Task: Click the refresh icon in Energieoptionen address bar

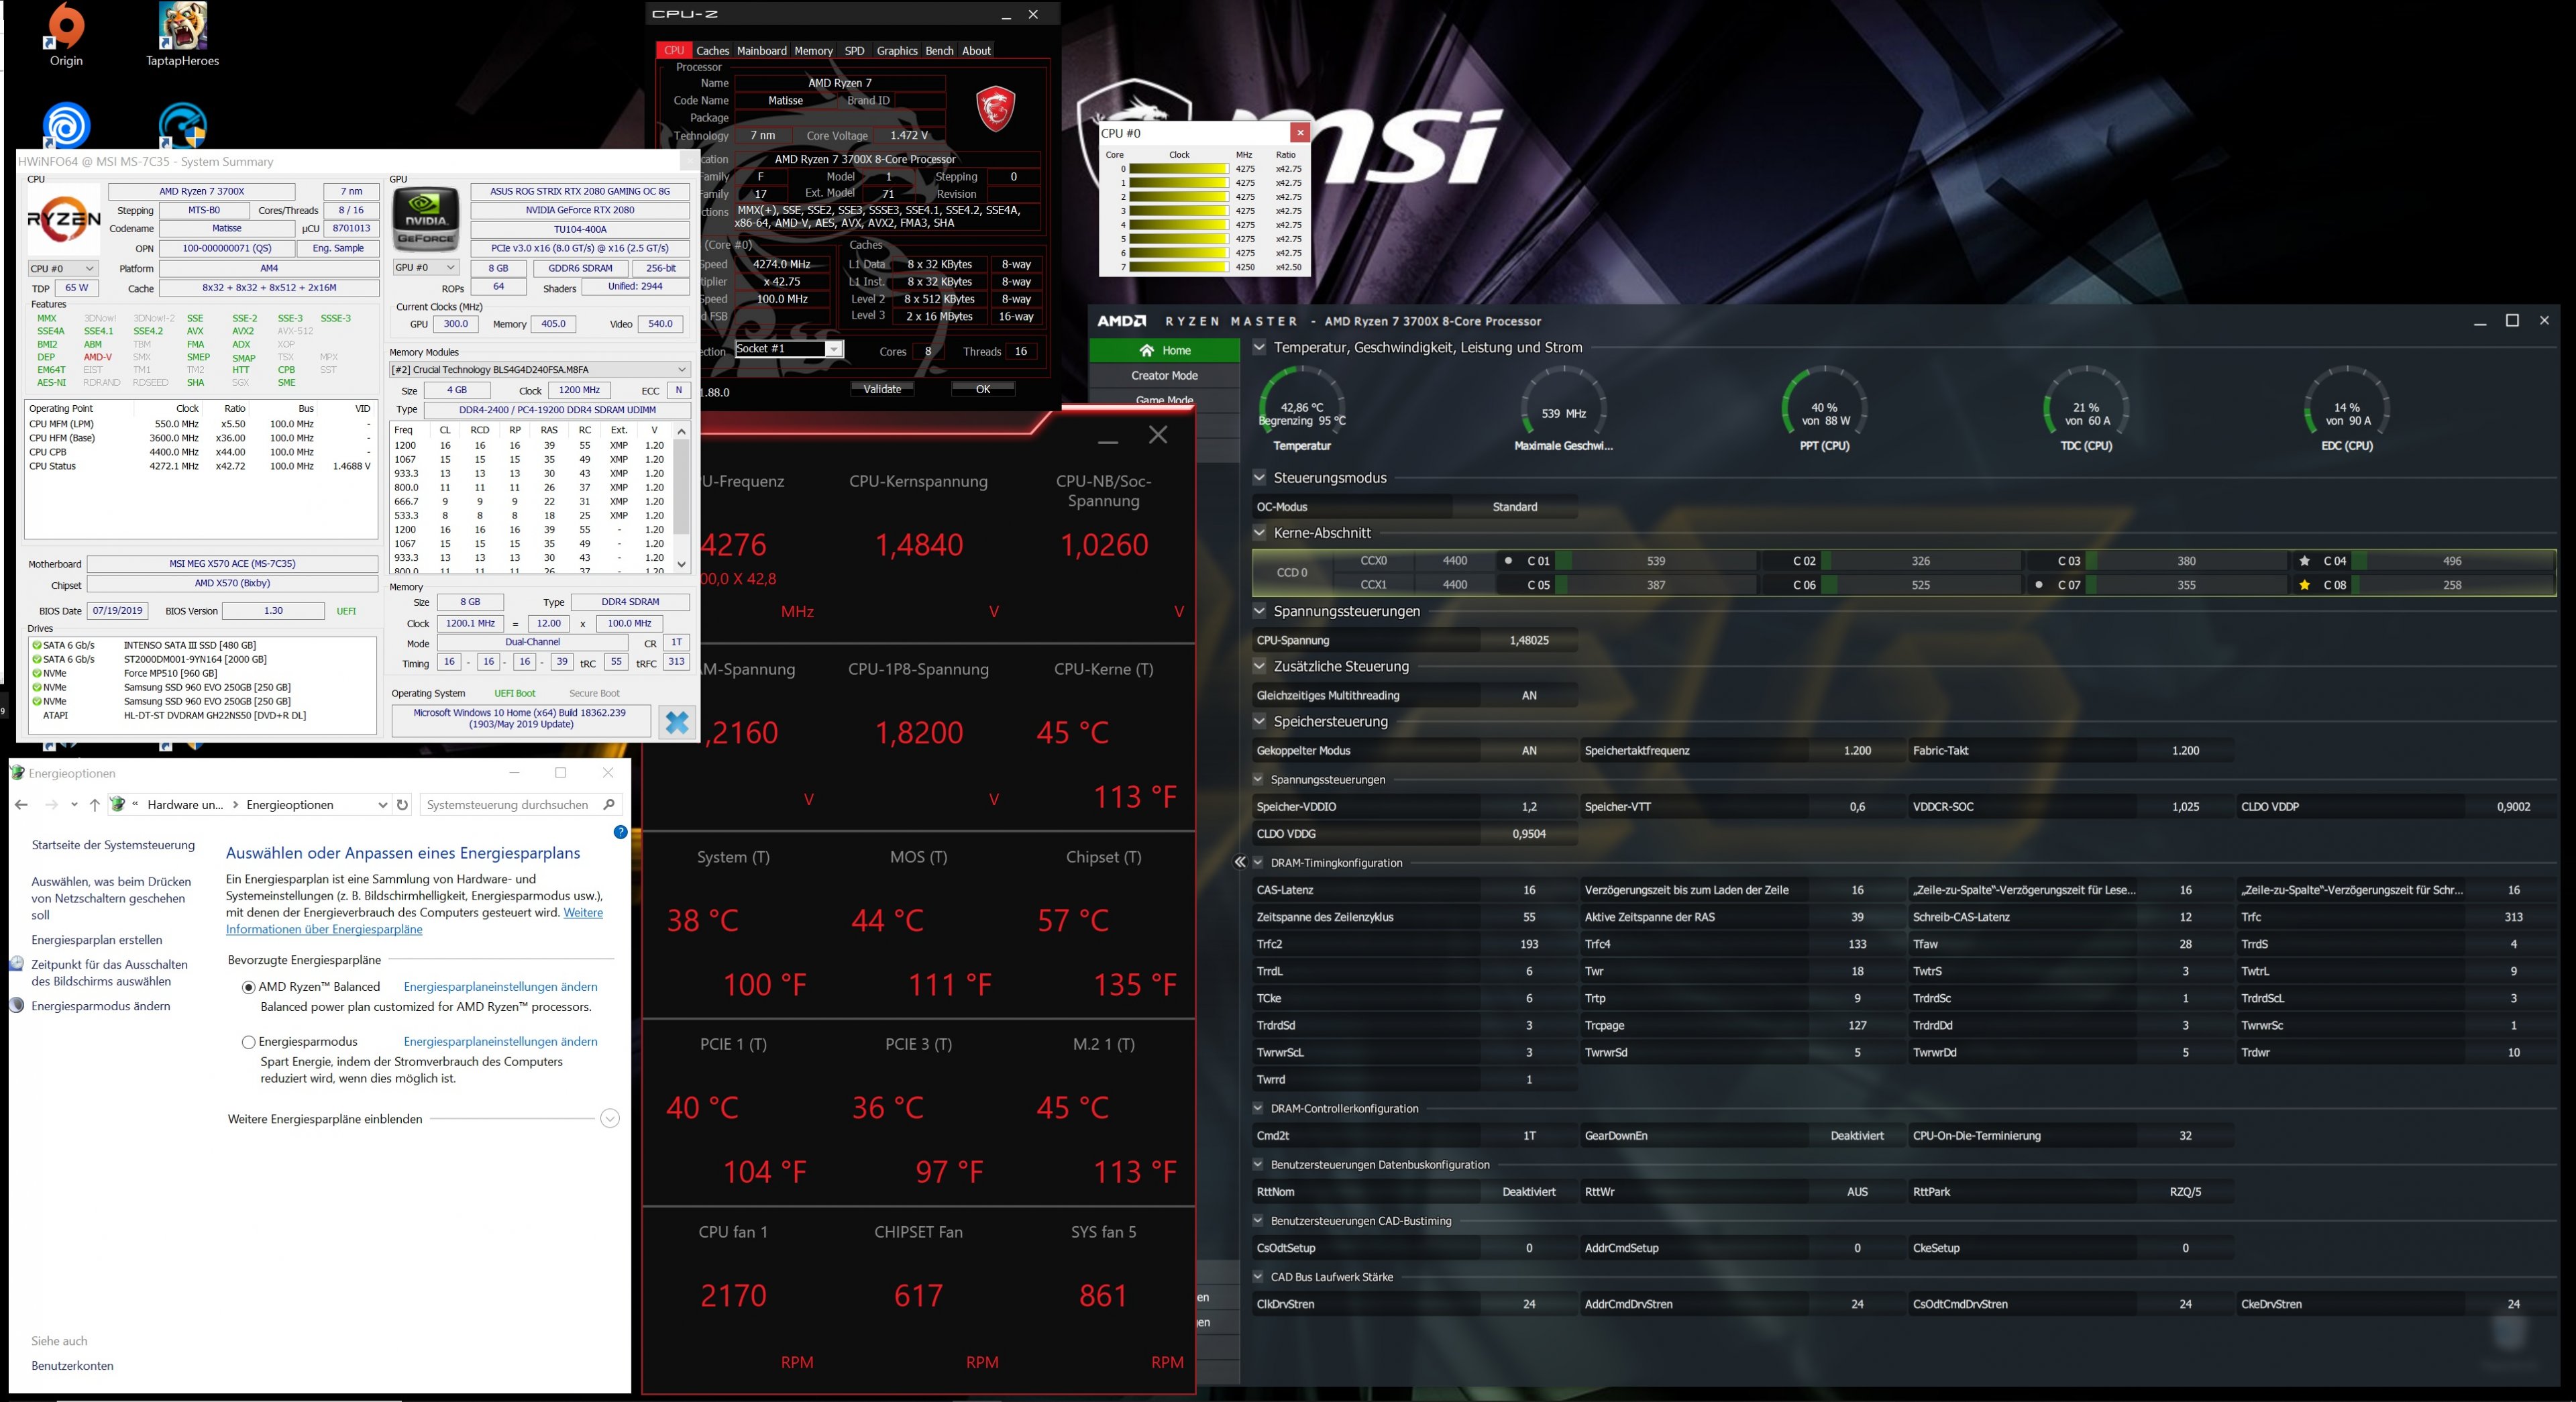Action: 402,805
